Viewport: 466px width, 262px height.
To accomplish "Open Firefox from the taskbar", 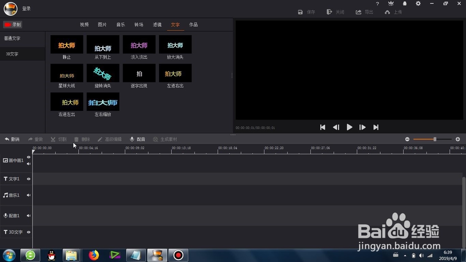I will (x=94, y=255).
